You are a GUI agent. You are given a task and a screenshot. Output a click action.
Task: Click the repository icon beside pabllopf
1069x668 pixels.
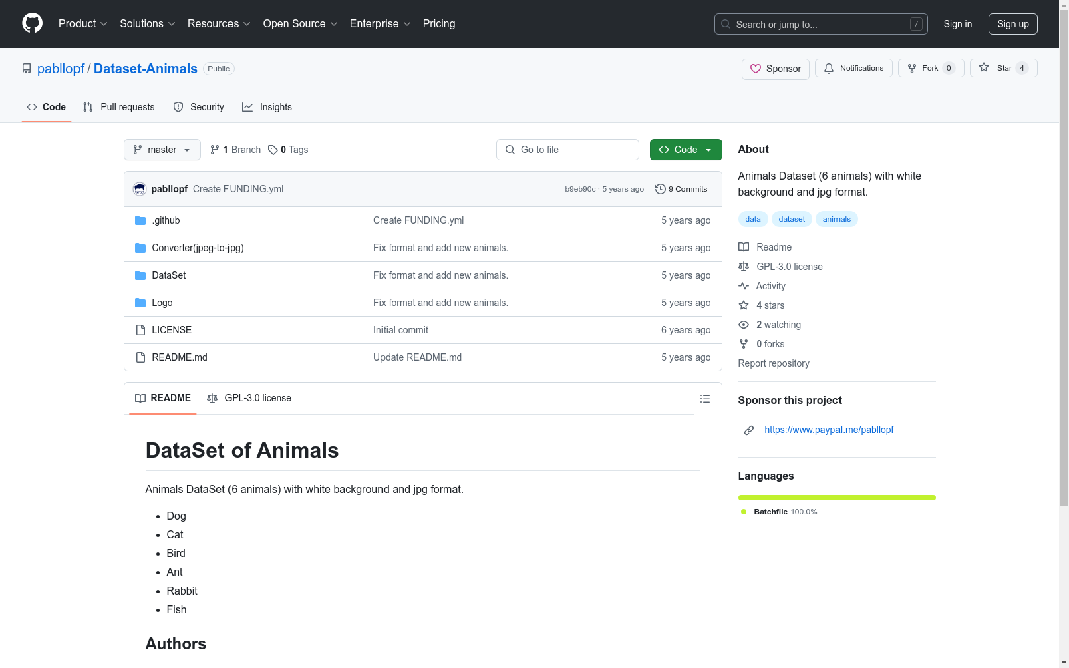point(27,69)
